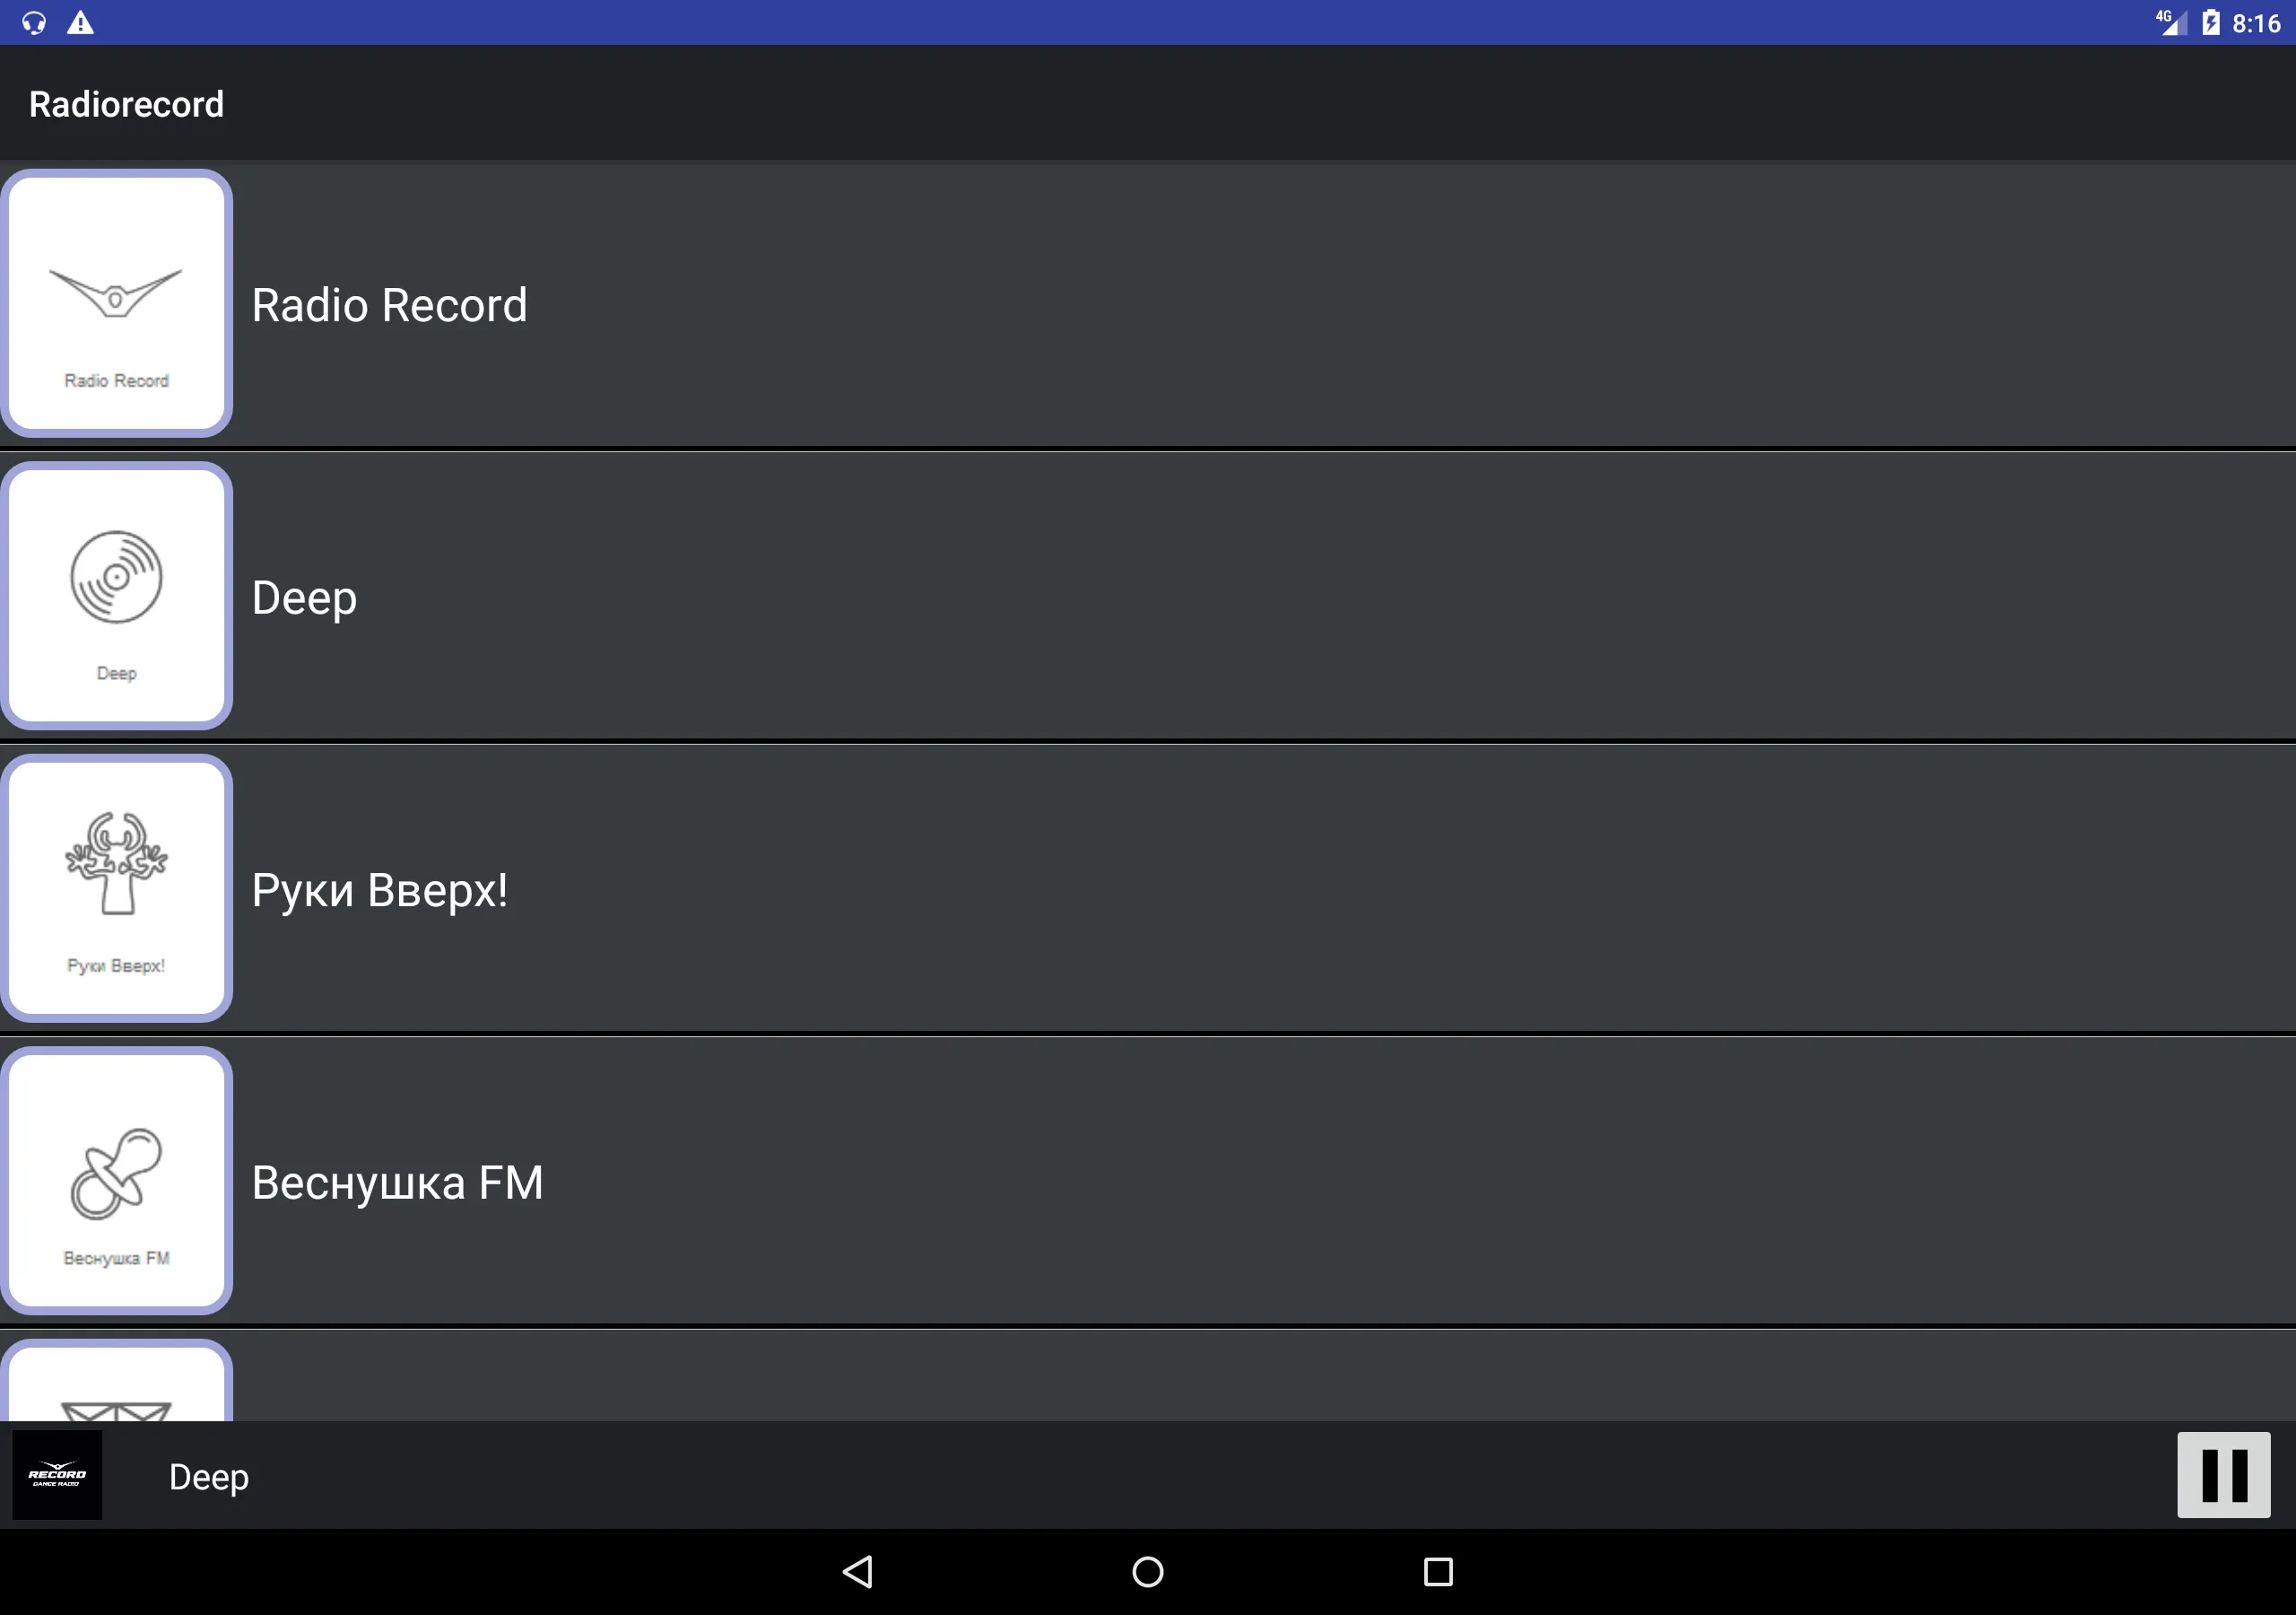Click the Radio Record station icon
Image resolution: width=2296 pixels, height=1615 pixels.
point(117,302)
